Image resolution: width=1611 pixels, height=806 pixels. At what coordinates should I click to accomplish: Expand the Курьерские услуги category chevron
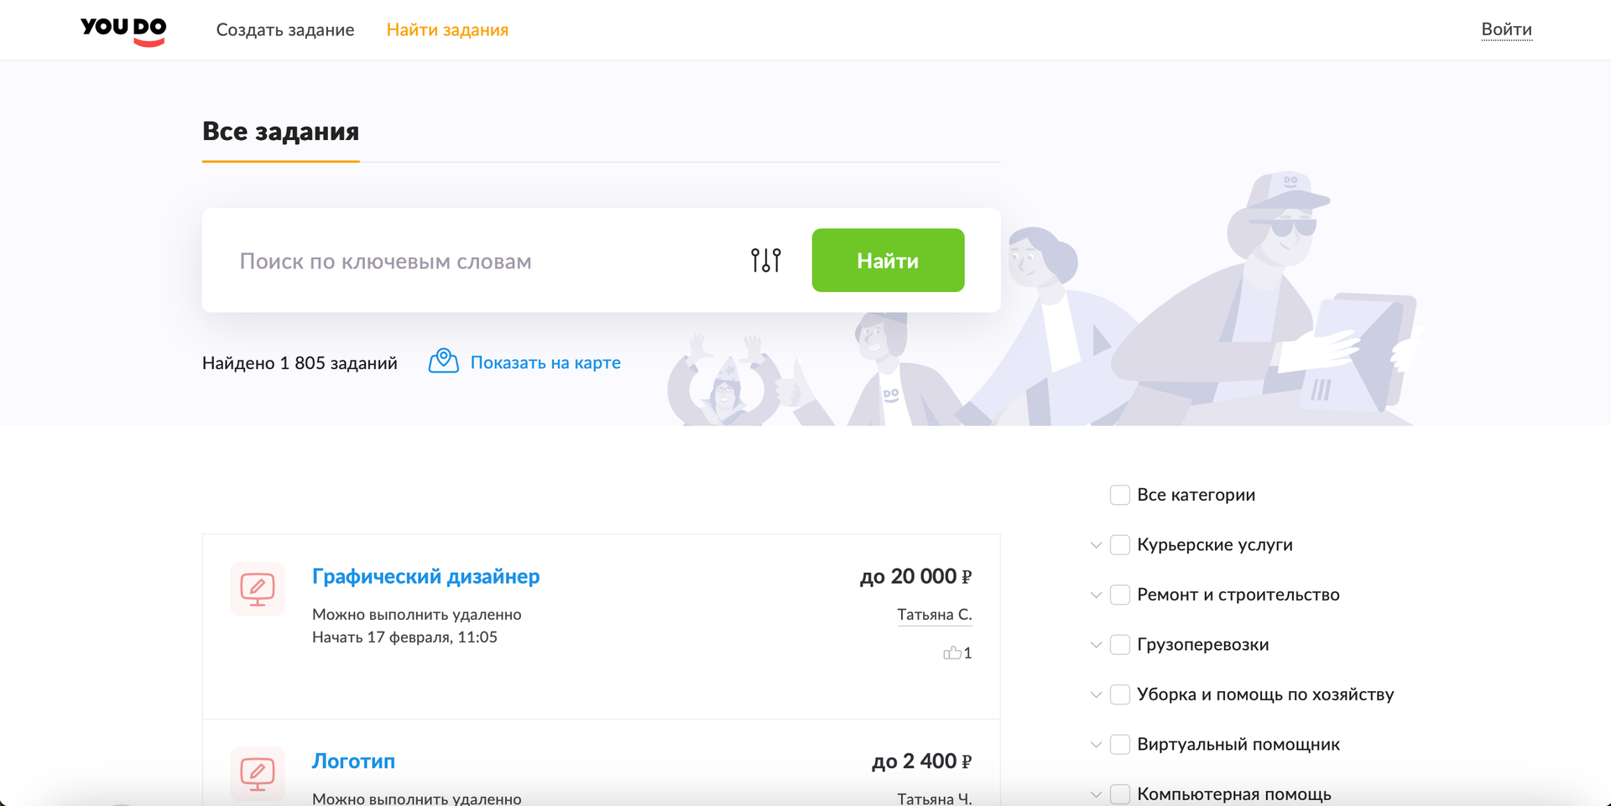coord(1096,545)
